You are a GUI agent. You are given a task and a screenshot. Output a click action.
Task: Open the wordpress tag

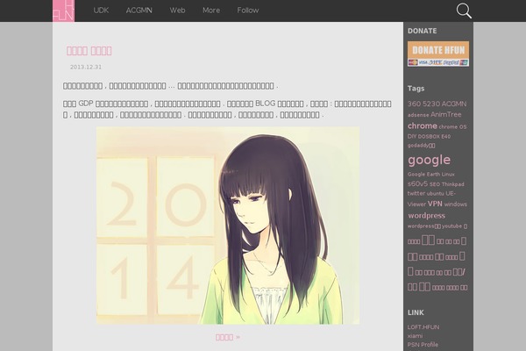426,216
